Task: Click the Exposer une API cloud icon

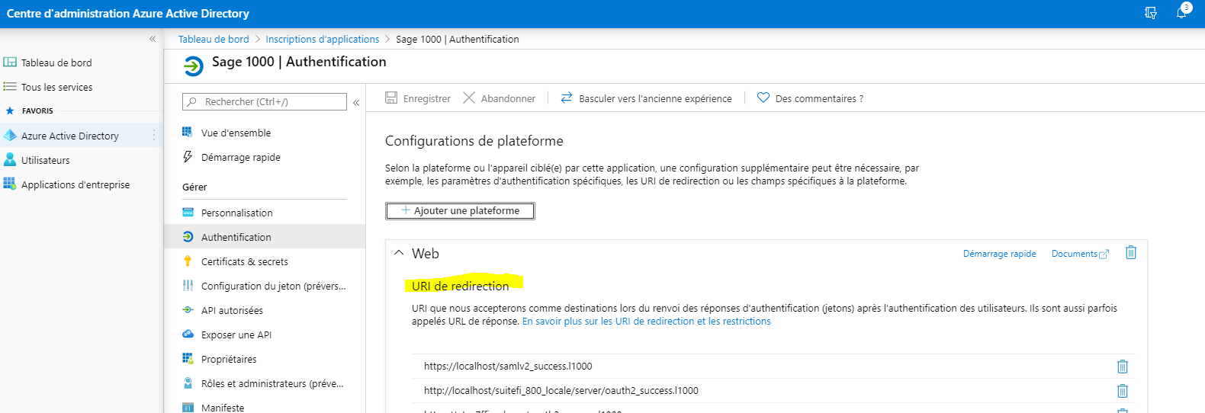Action: (188, 334)
